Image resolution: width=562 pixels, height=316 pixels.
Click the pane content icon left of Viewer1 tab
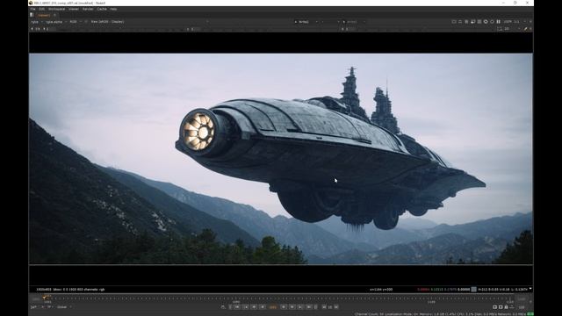pos(32,15)
